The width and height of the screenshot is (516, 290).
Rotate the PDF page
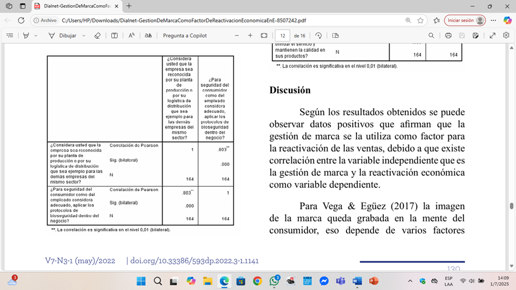tap(318, 36)
